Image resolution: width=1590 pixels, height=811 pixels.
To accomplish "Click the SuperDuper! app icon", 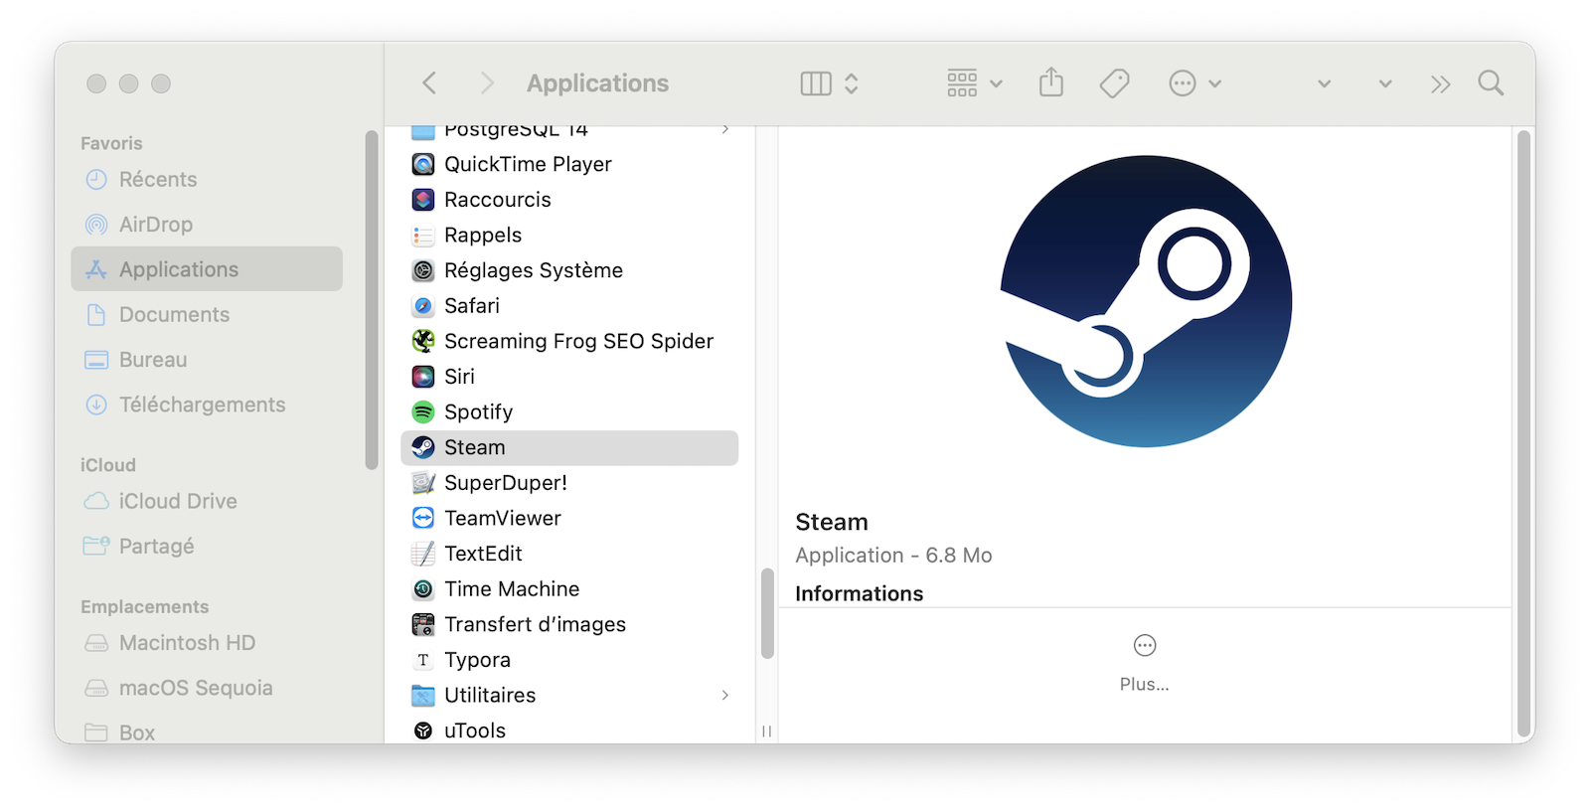I will 423,483.
